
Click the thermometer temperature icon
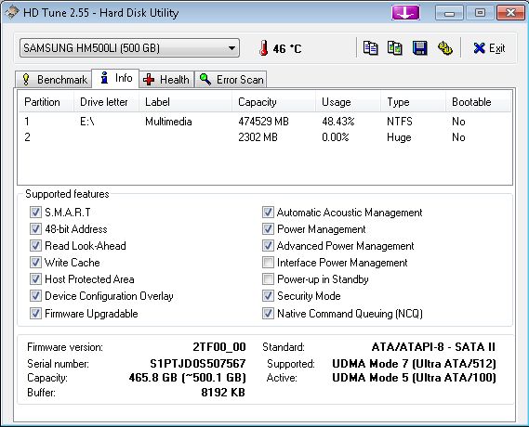264,48
